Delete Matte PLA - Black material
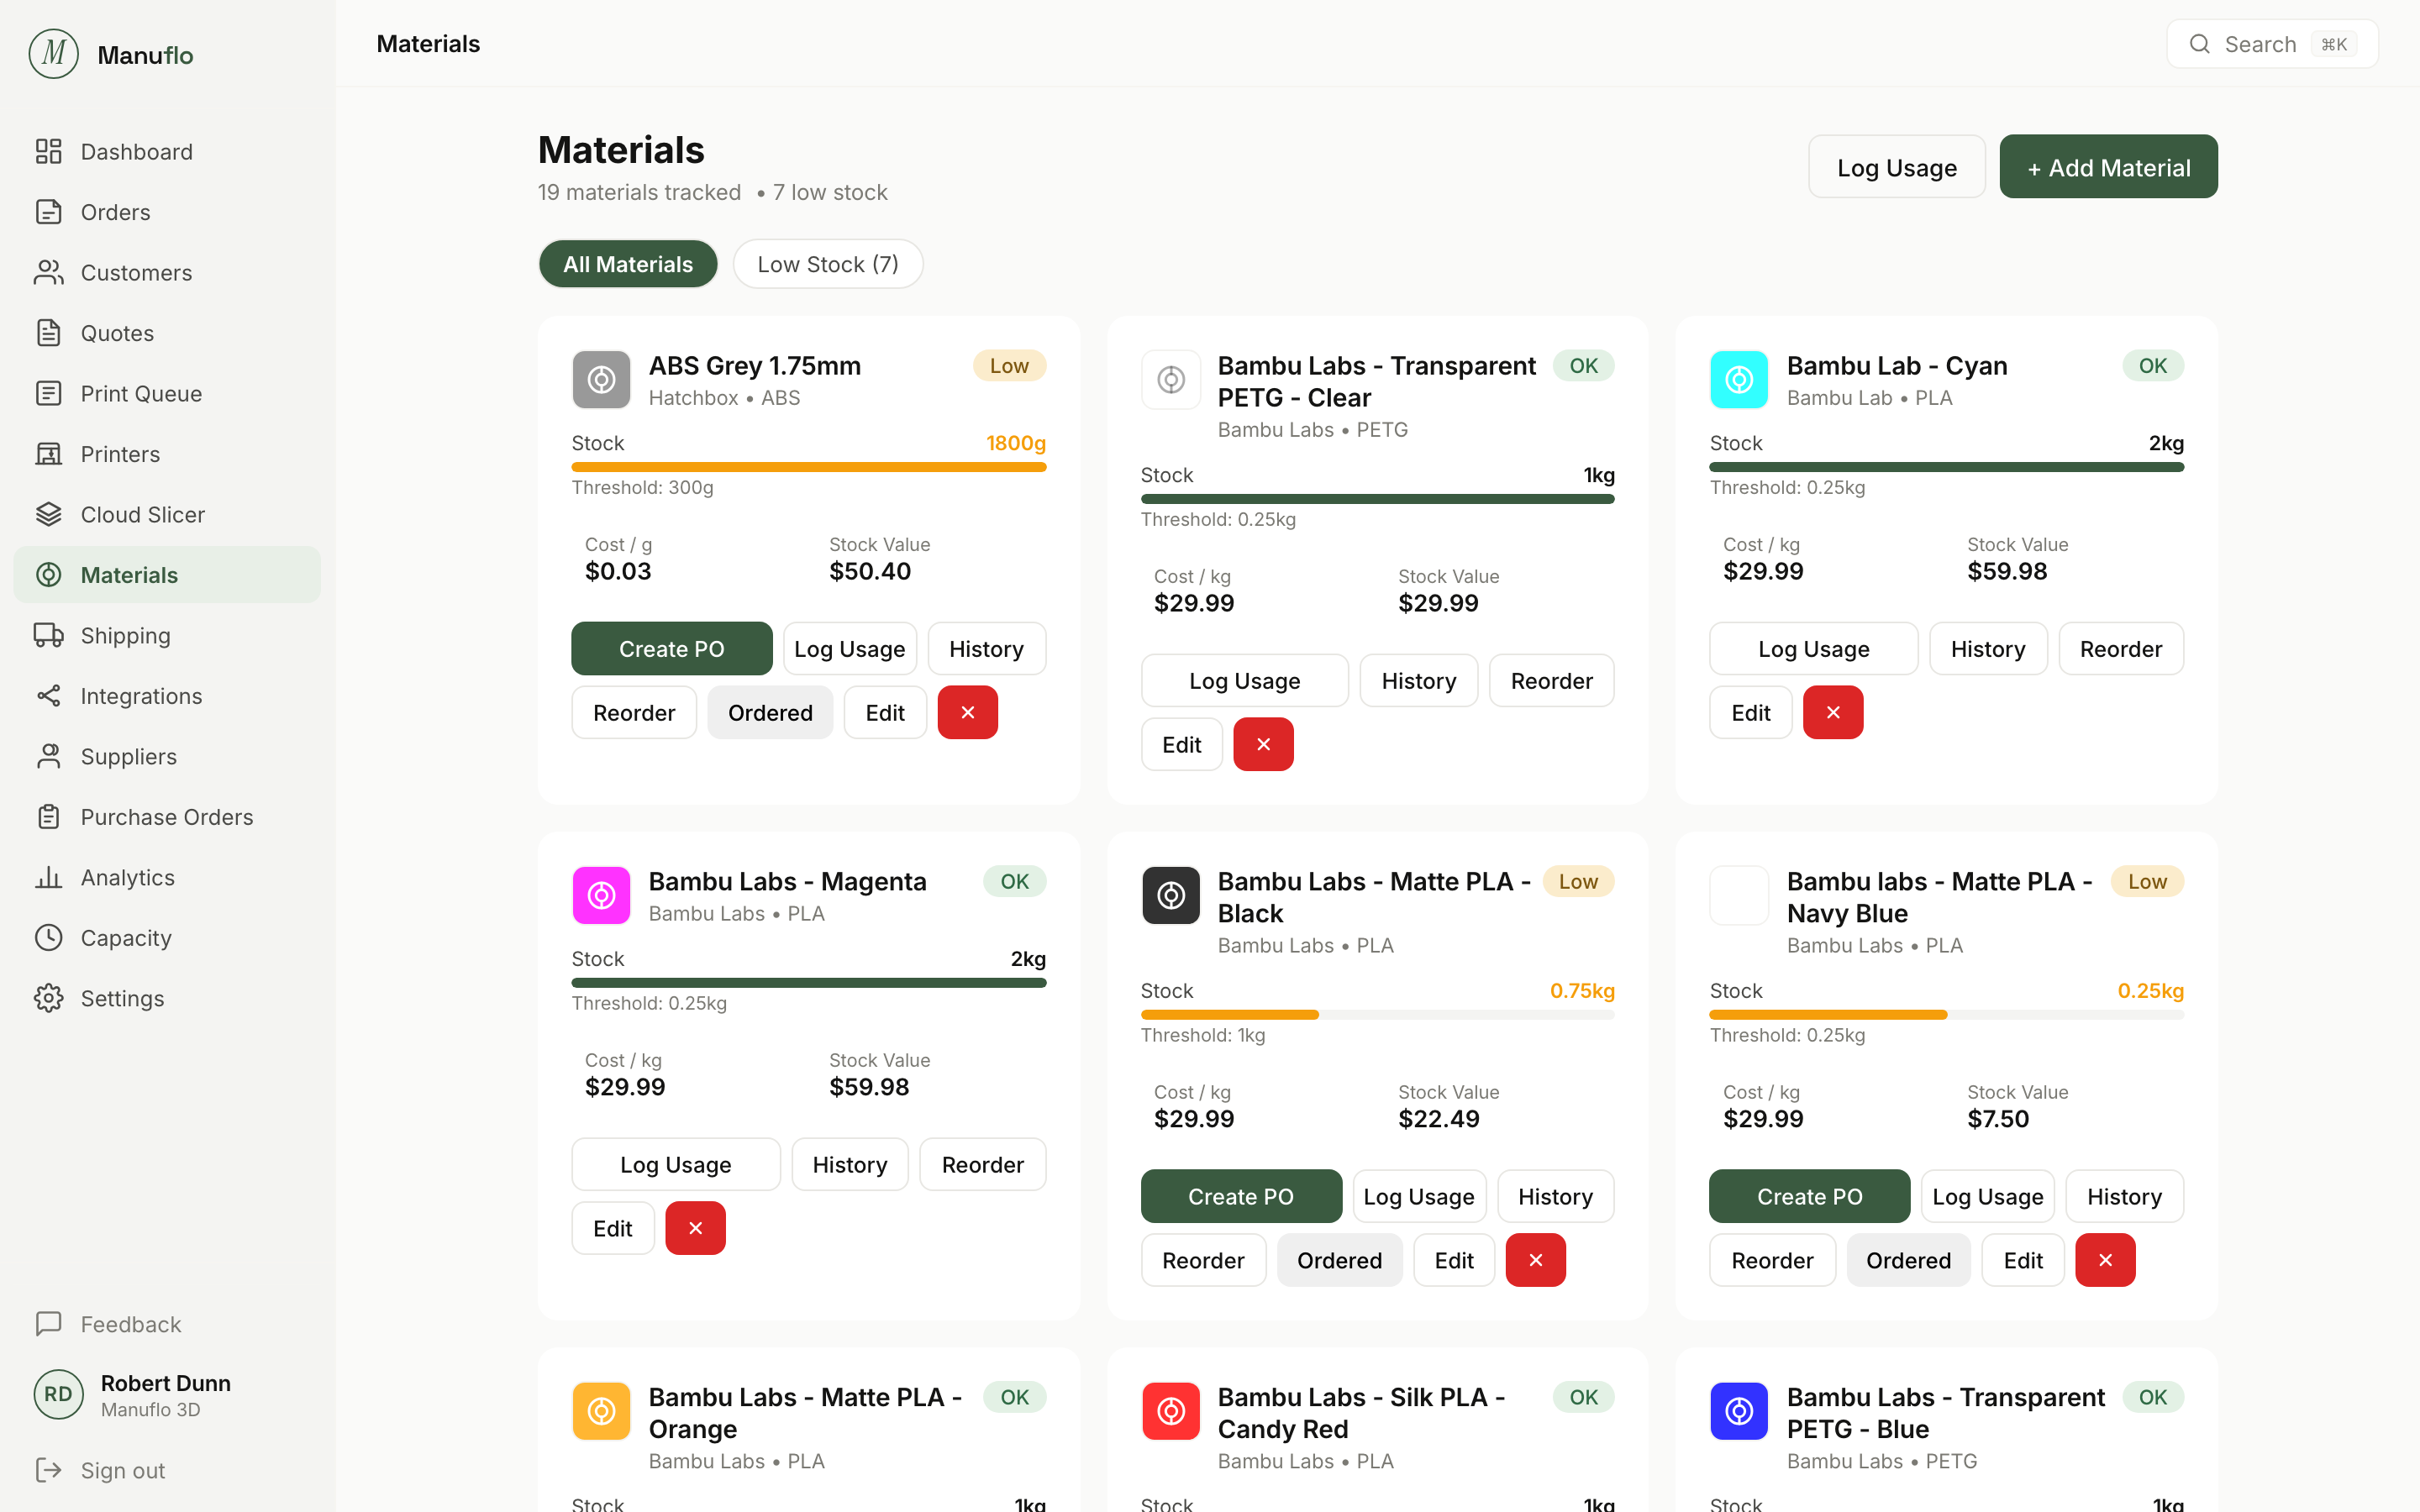 point(1535,1261)
